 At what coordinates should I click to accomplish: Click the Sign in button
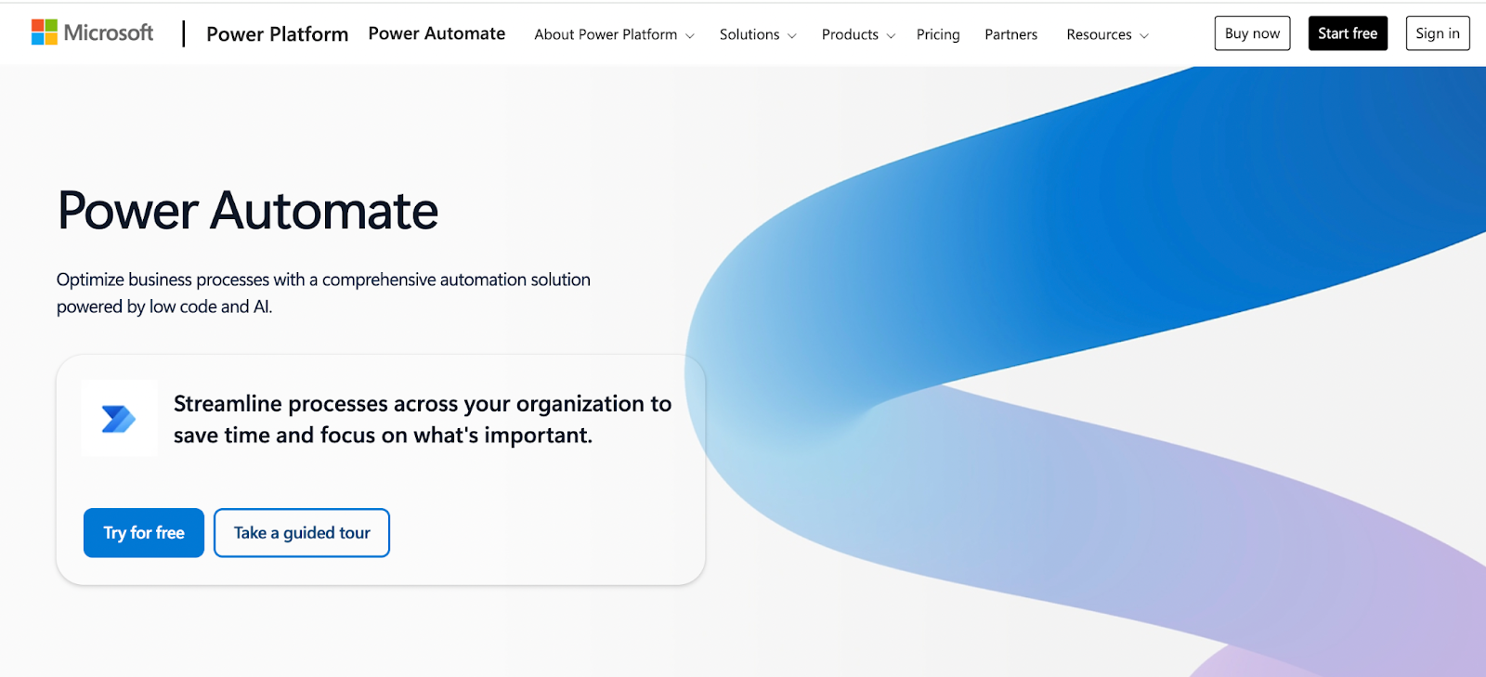(x=1438, y=33)
